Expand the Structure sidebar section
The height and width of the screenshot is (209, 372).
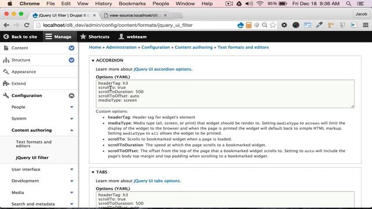[x=71, y=60]
